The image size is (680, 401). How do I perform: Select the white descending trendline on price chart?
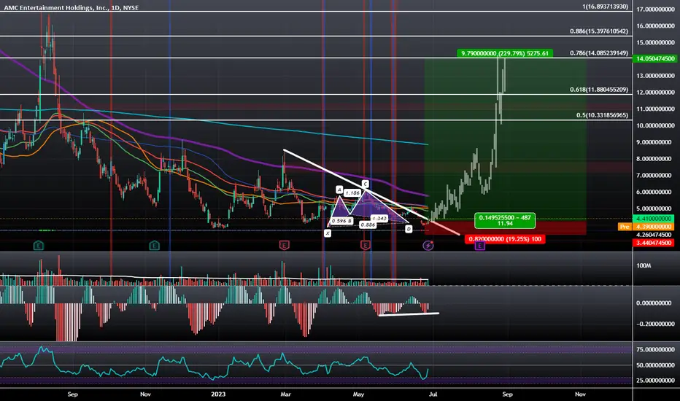[x=371, y=192]
